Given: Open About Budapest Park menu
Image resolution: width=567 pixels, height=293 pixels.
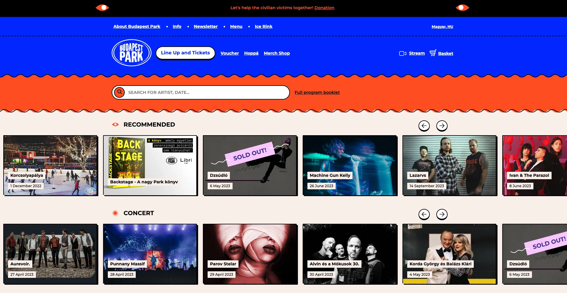Looking at the screenshot, I should [x=137, y=26].
